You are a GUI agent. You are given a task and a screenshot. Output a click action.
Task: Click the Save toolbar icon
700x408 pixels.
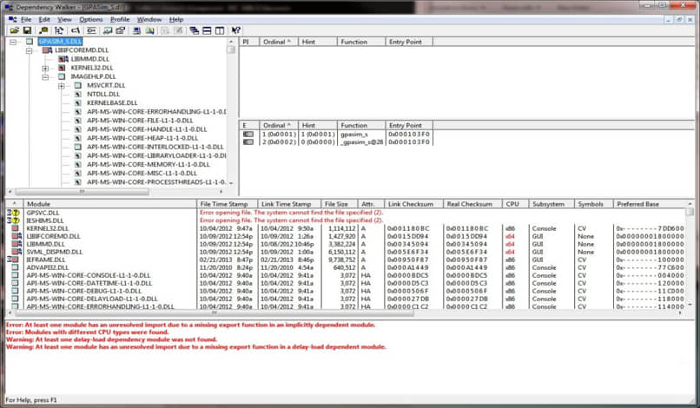pyautogui.click(x=27, y=30)
